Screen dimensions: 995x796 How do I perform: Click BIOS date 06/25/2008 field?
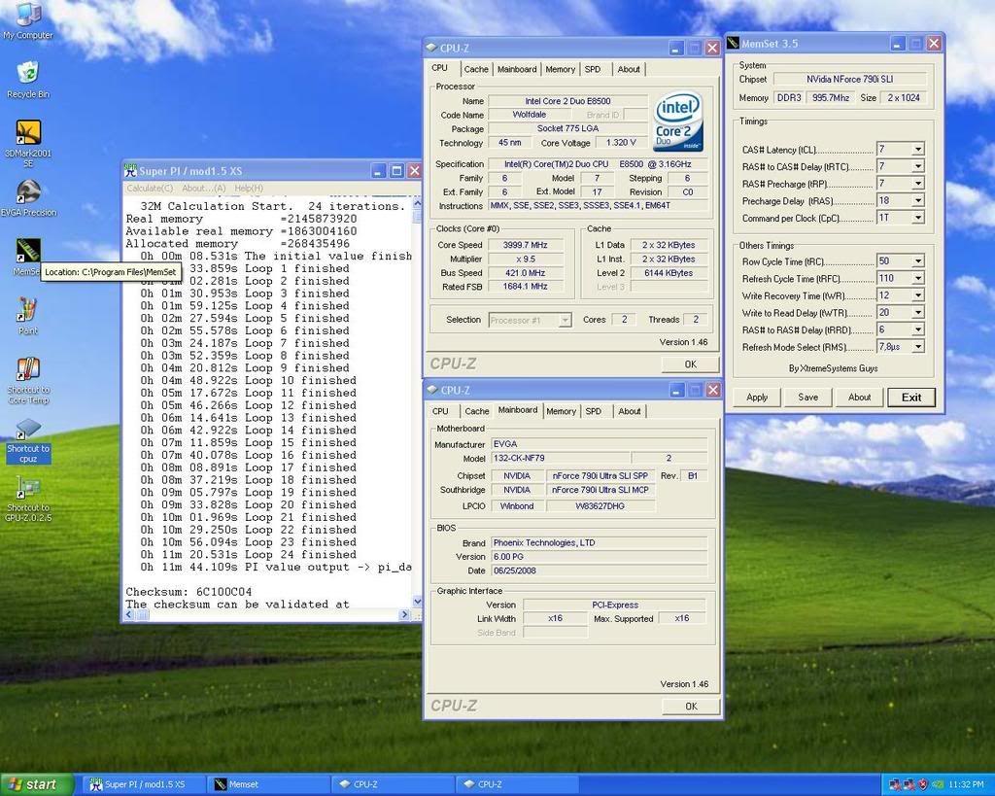tap(599, 571)
